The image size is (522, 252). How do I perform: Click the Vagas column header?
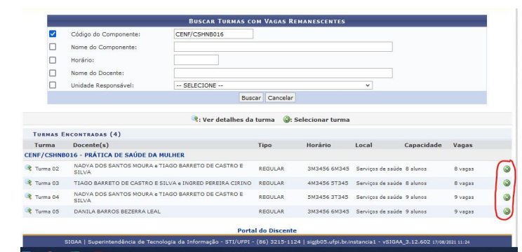point(463,145)
